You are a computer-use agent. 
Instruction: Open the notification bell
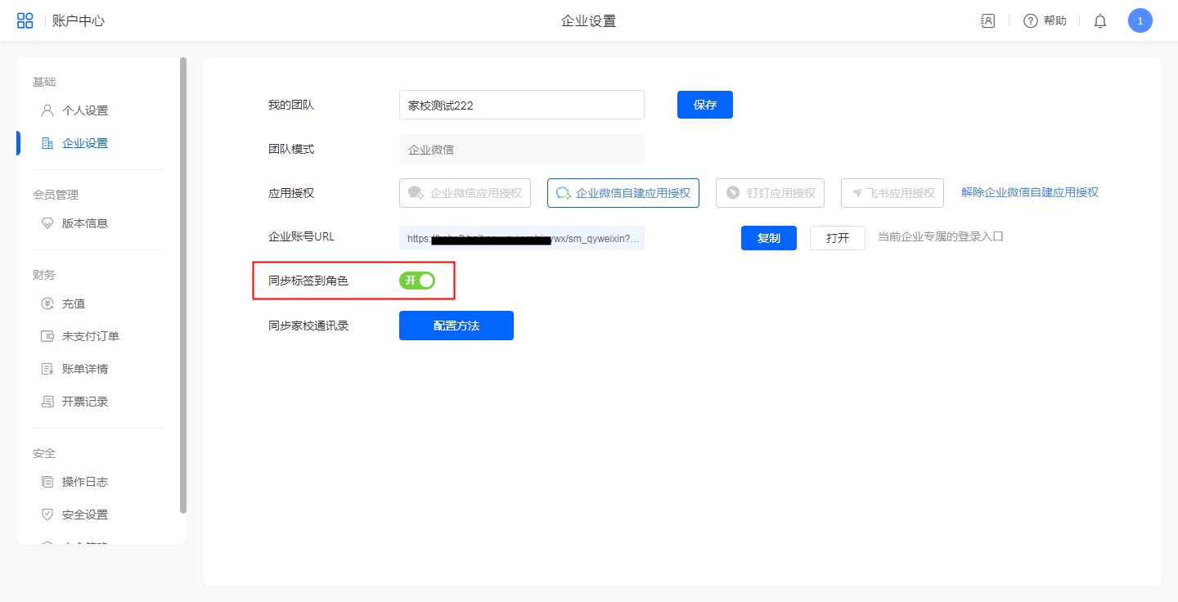[x=1100, y=21]
